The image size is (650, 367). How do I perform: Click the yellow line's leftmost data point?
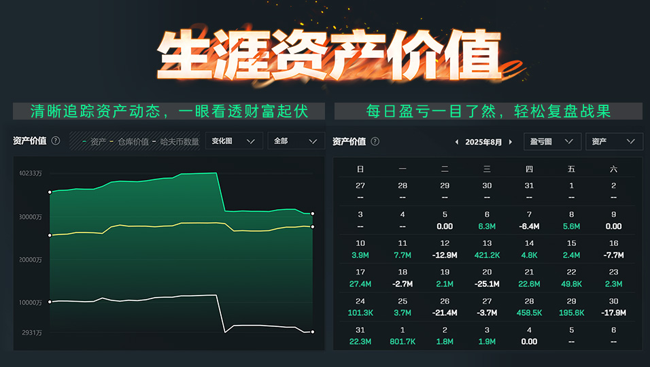click(50, 235)
